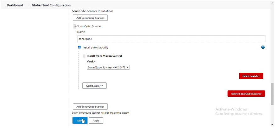Click the SonarQube Scanner section title
The image size is (275, 129).
[x=90, y=26]
